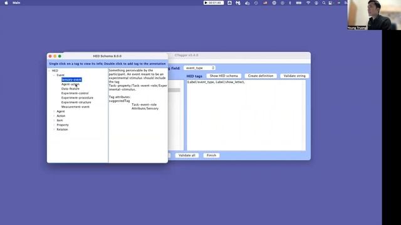Maximize the HED Schema window

(x=60, y=56)
